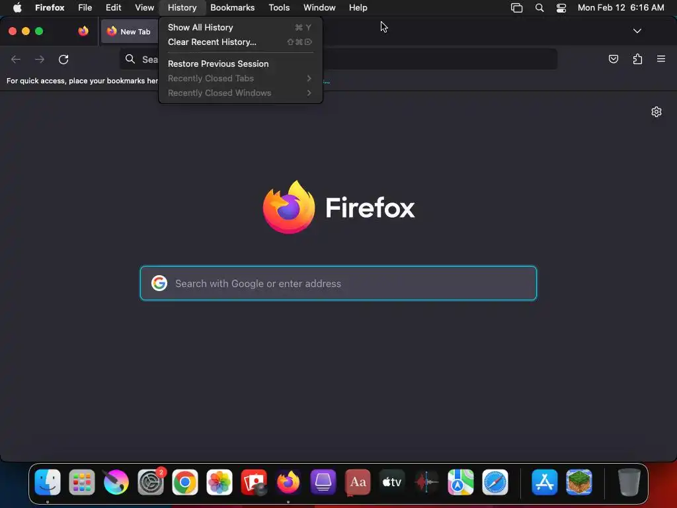
Task: Open new tab personalize gear icon
Action: (x=657, y=112)
